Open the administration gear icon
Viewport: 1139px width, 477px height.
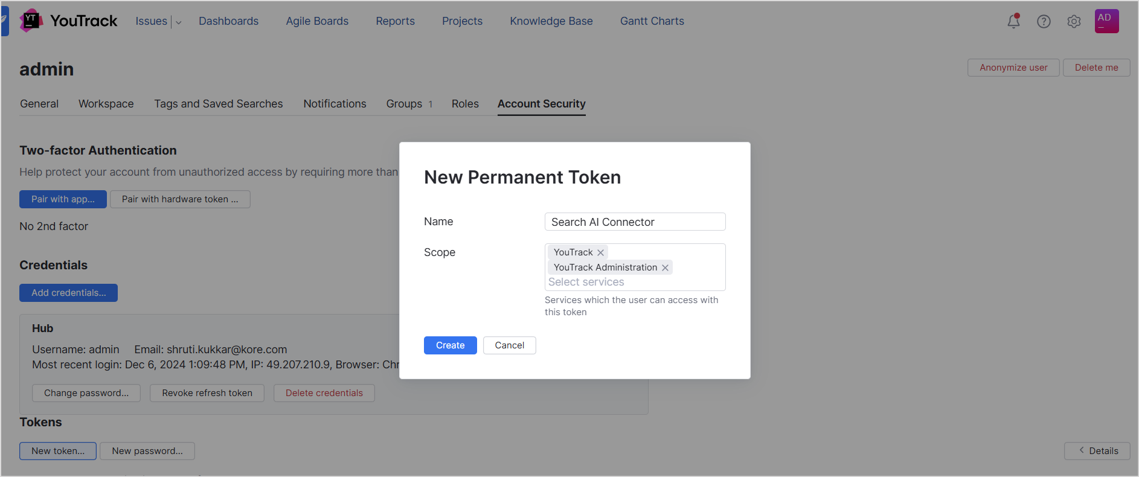pyautogui.click(x=1074, y=21)
